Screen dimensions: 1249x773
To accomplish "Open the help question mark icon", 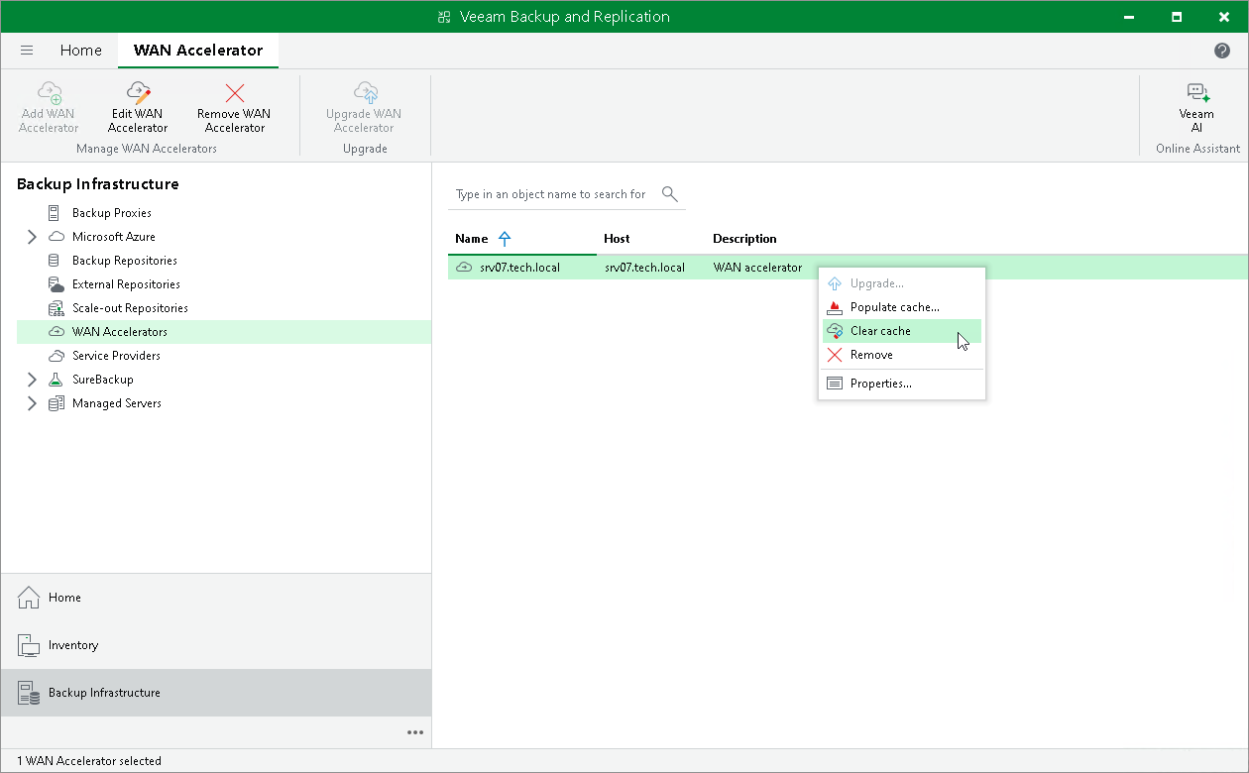I will click(1222, 51).
